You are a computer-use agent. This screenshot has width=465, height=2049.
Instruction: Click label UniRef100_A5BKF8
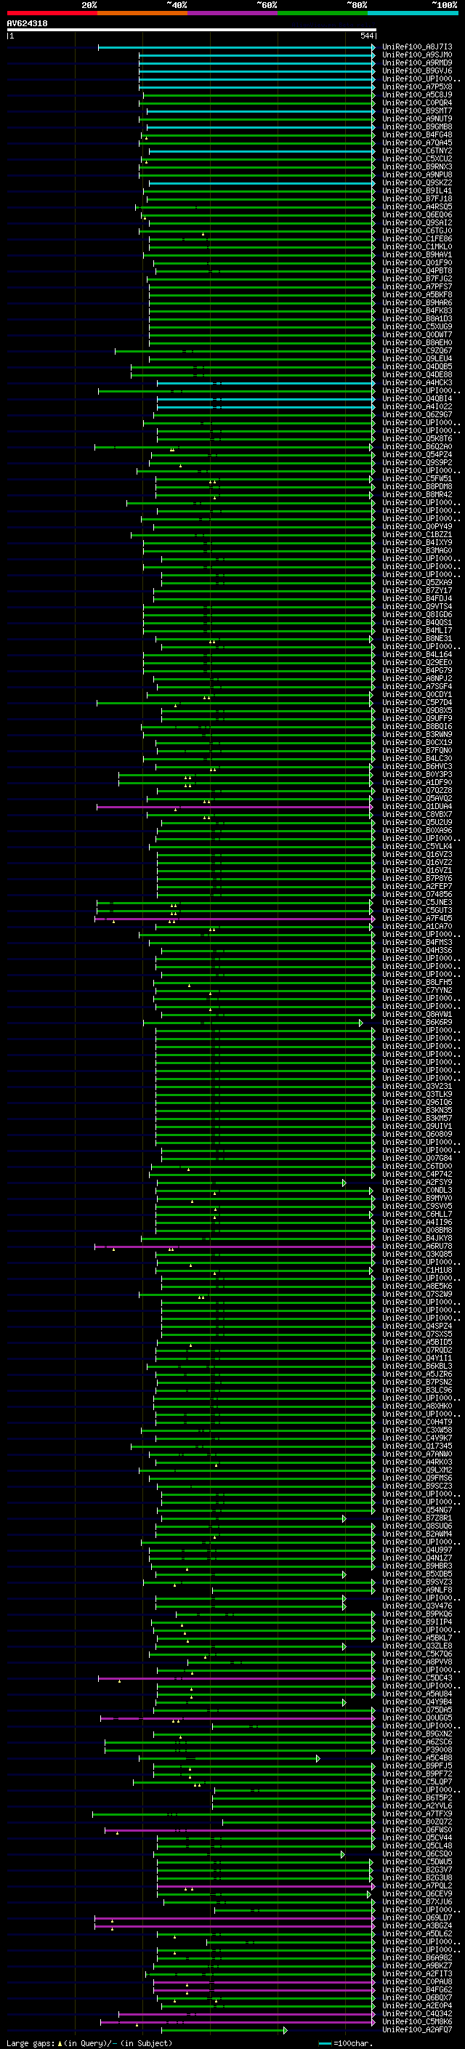[x=417, y=294]
